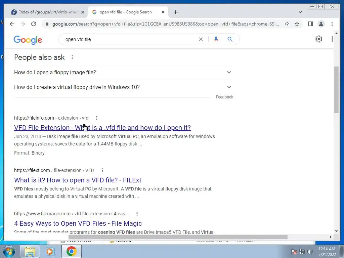Click the scroll up arrow of the page

(x=337, y=33)
